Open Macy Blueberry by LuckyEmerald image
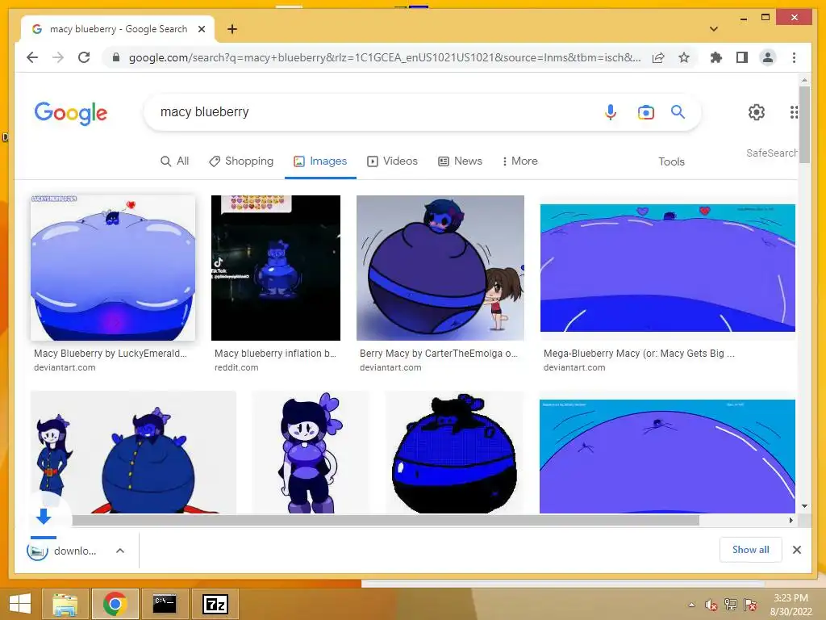 point(113,268)
